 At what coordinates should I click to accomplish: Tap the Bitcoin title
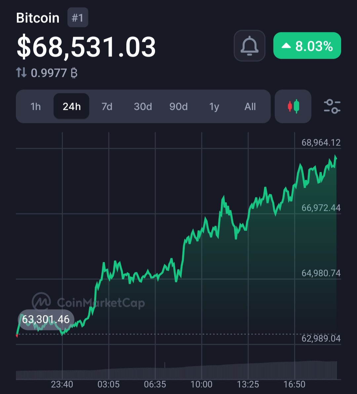click(38, 18)
